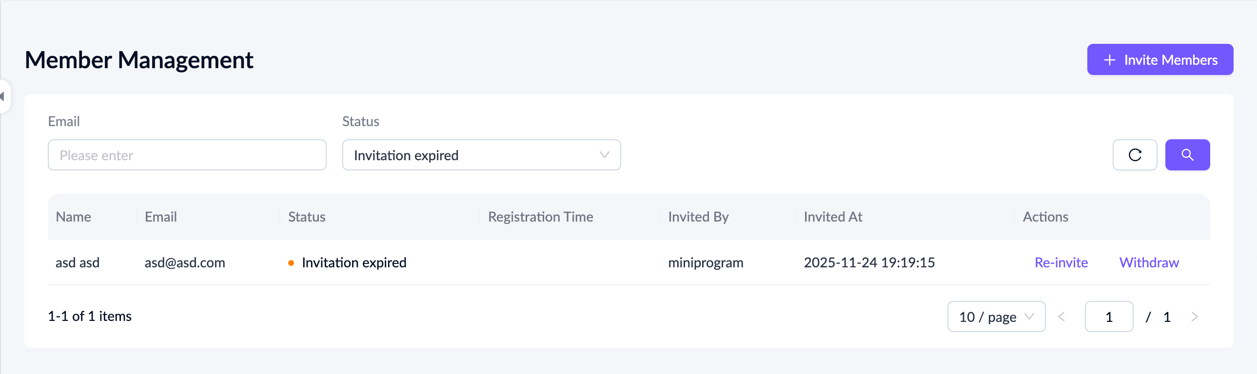Click the refresh reset icon button

[x=1135, y=155]
